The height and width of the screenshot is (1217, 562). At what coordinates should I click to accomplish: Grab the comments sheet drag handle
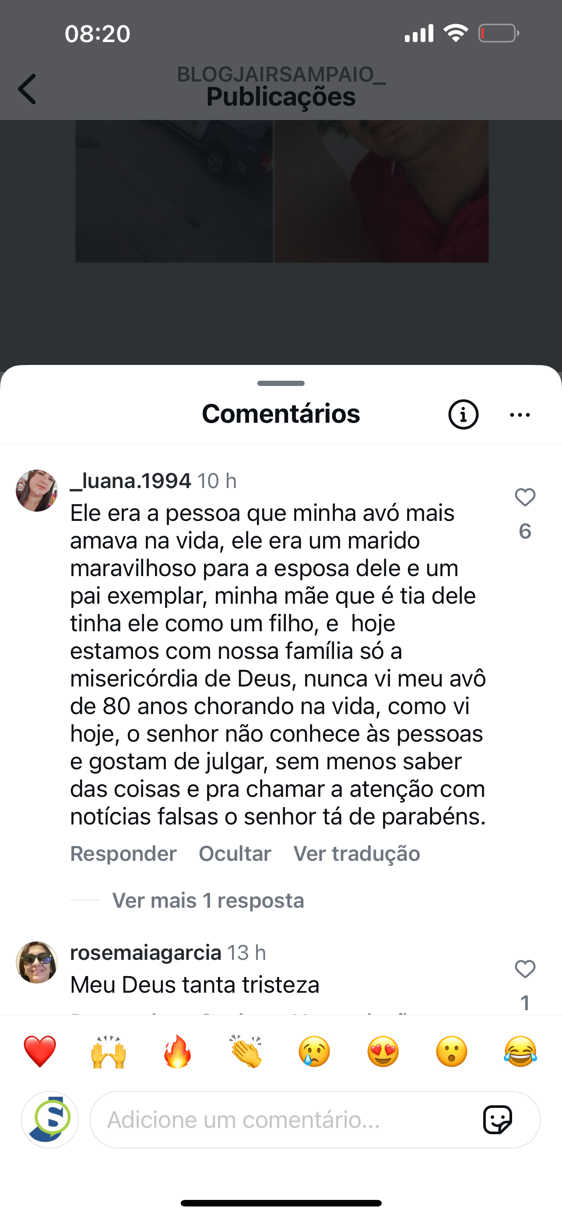click(281, 383)
